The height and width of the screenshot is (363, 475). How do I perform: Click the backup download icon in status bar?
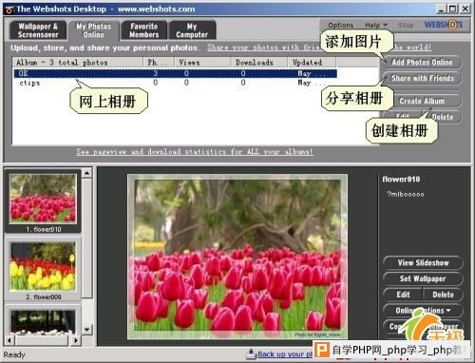pyautogui.click(x=251, y=353)
